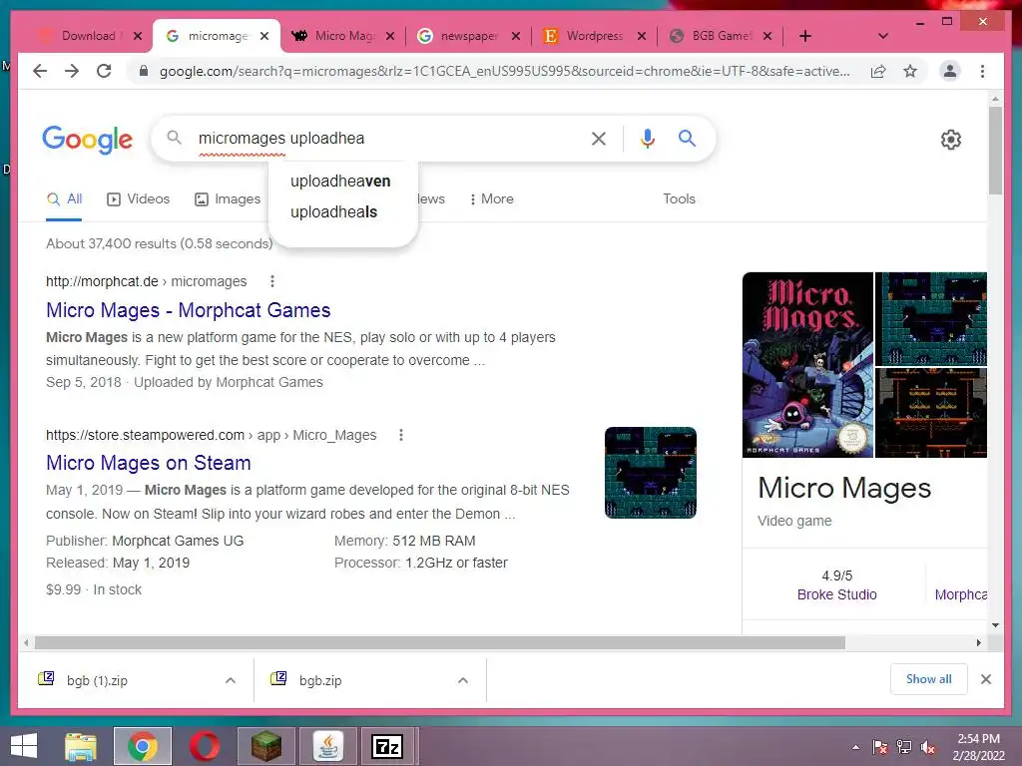Select the uploadheals suggestion
Viewport: 1022px width, 766px height.
click(334, 211)
